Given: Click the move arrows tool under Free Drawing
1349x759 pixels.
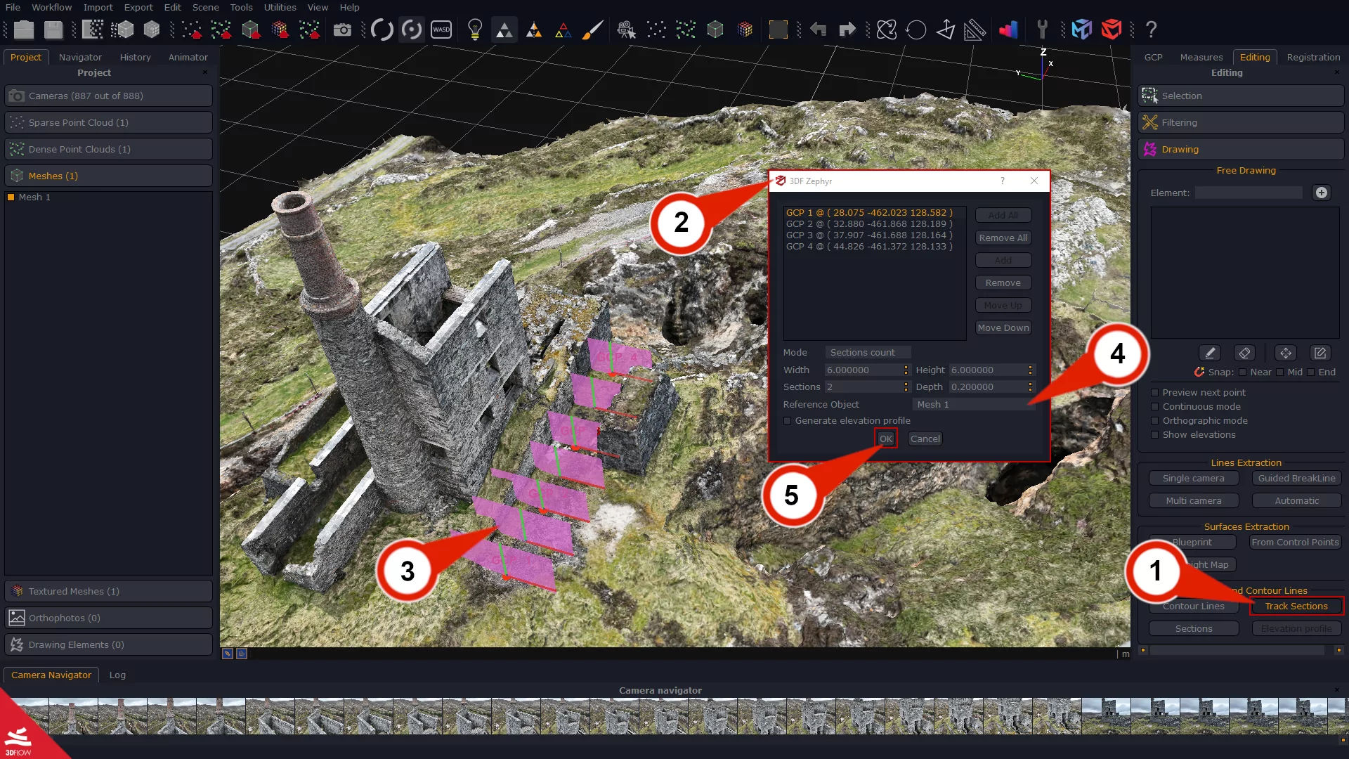Looking at the screenshot, I should coord(1286,353).
